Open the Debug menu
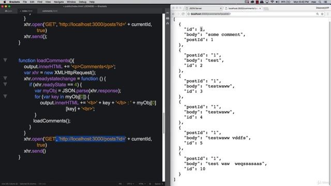 (83, 2)
